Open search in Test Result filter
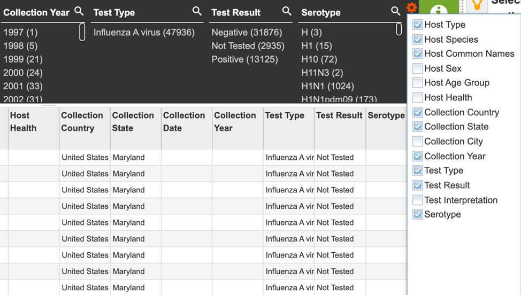 [x=287, y=11]
